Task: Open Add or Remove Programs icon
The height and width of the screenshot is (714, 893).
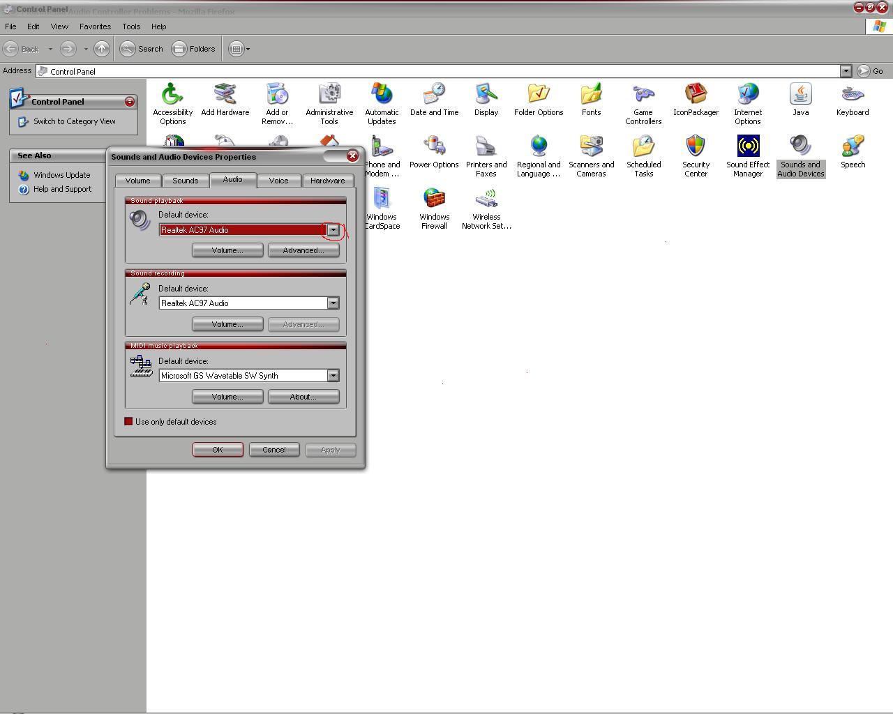Action: point(277,103)
